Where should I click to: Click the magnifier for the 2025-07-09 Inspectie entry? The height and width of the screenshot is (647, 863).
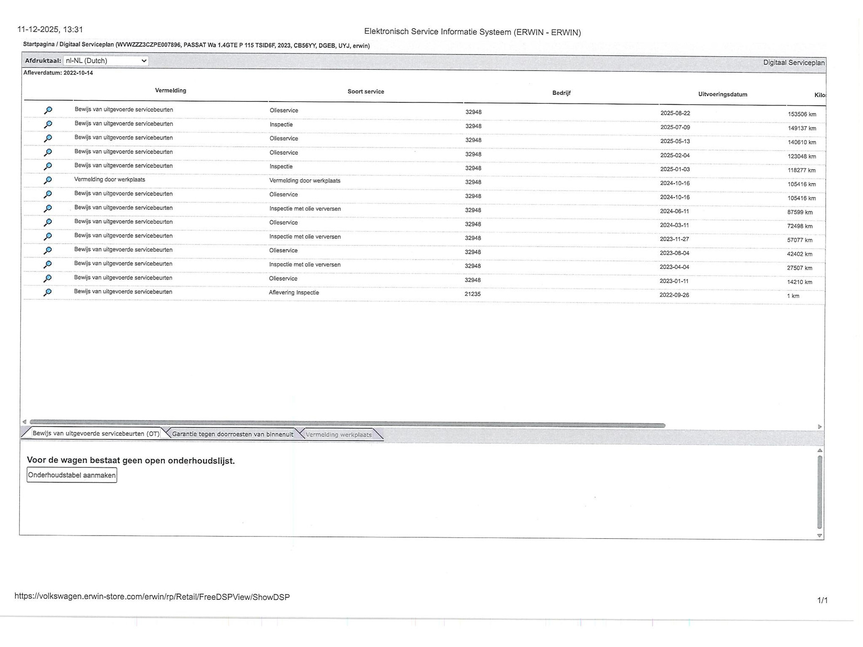tap(48, 124)
